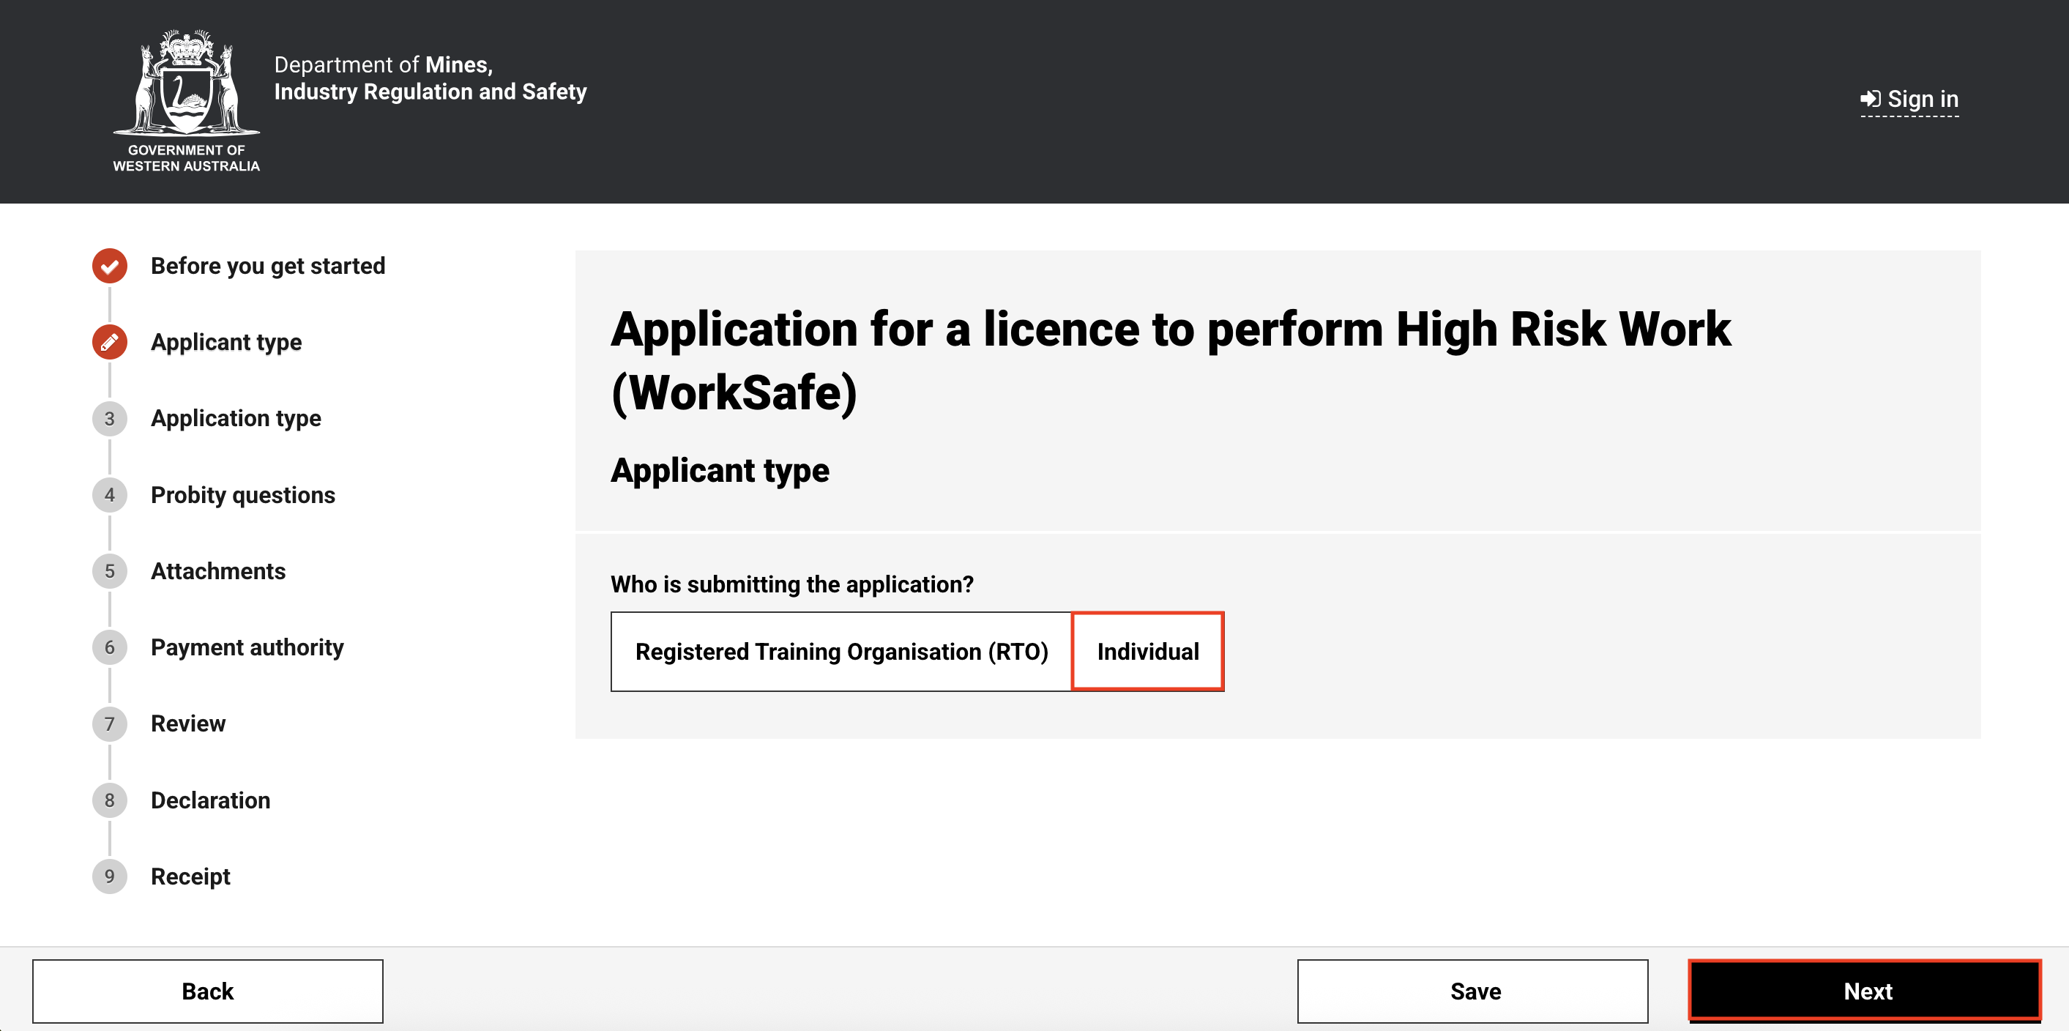The width and height of the screenshot is (2069, 1031).
Task: Click the step 3 circle icon
Action: (x=109, y=419)
